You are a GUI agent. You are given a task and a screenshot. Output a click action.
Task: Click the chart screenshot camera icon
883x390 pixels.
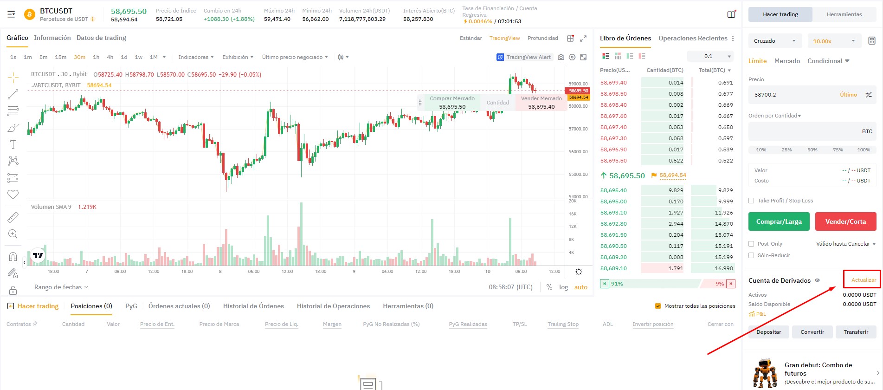(561, 57)
